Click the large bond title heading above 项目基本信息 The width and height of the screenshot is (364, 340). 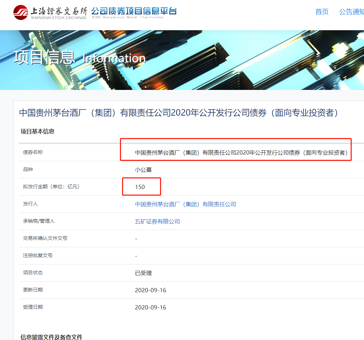(x=178, y=113)
